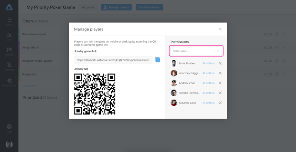Open All criteria for Kourtney Briggs
The height and width of the screenshot is (152, 296).
coord(209,73)
